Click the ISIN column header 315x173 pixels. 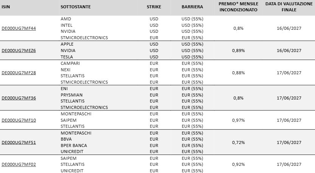pyautogui.click(x=6, y=7)
